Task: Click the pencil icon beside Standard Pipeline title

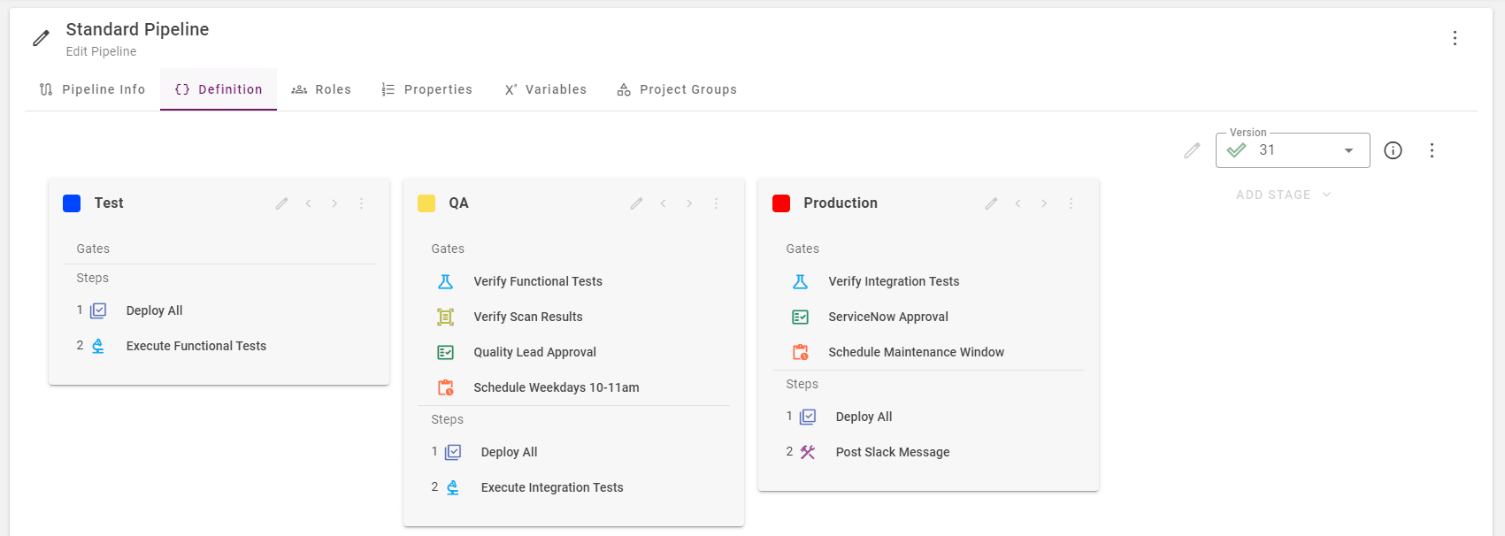Action: (x=41, y=38)
